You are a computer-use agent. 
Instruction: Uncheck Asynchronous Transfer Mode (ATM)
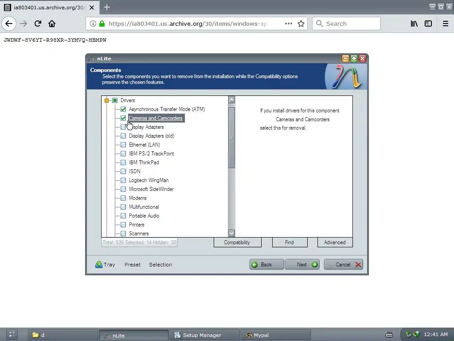123,109
